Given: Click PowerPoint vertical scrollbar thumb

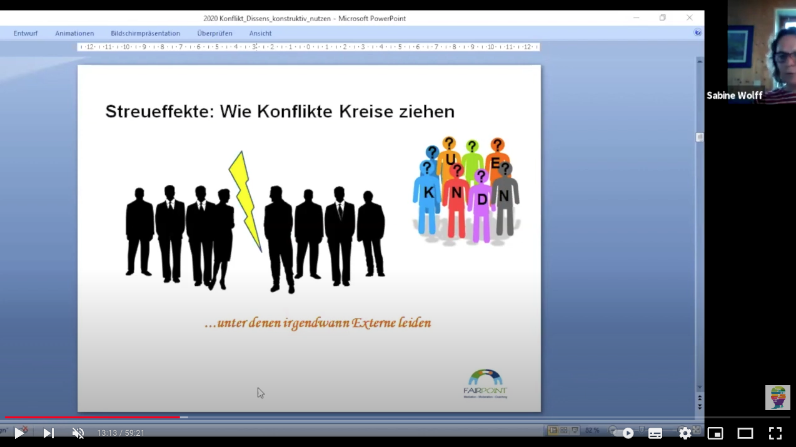Looking at the screenshot, I should 700,137.
